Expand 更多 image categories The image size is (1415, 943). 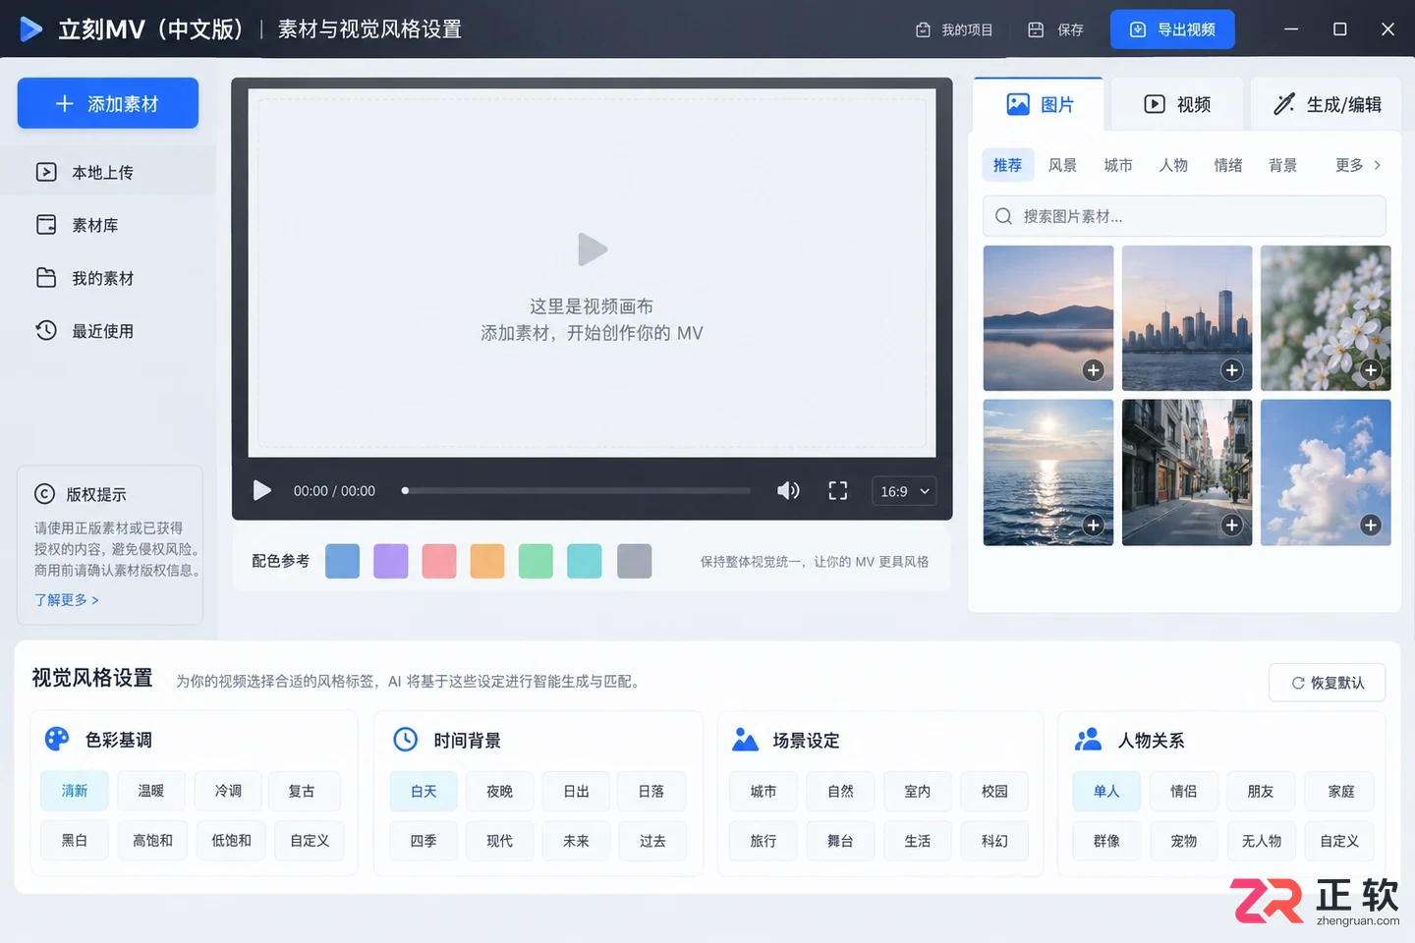(1358, 165)
